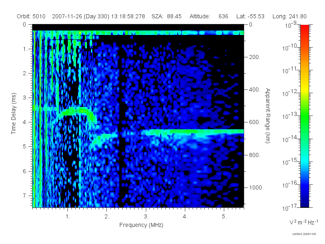Click the altitude value '636'
325x244 pixels.
click(x=223, y=16)
